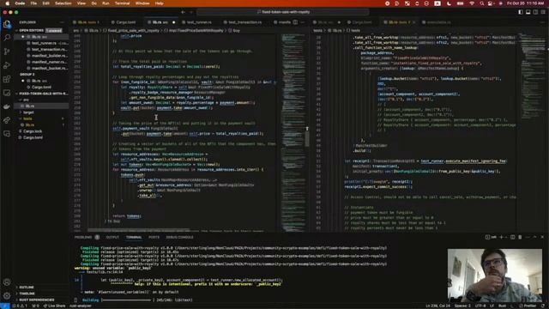Open the Live Share activity icon

coord(7,120)
